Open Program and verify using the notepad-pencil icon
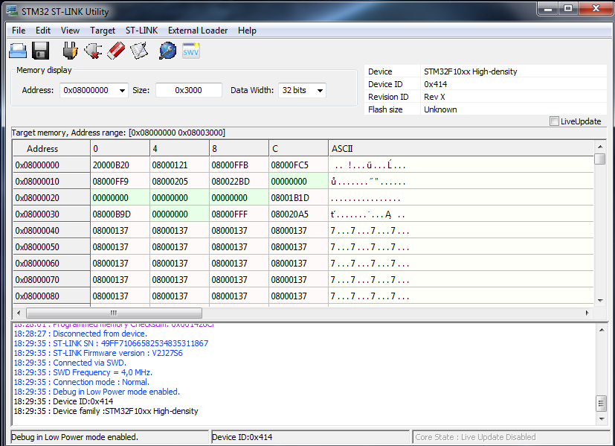This screenshot has width=615, height=446. click(139, 51)
